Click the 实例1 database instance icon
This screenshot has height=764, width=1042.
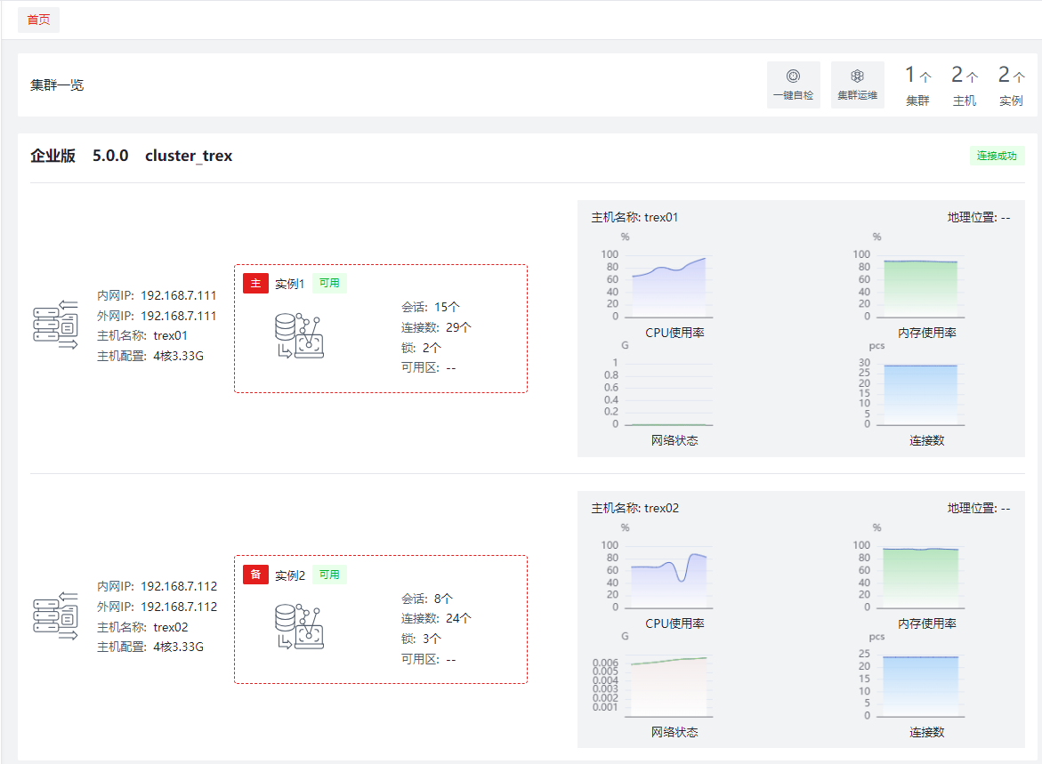click(299, 335)
